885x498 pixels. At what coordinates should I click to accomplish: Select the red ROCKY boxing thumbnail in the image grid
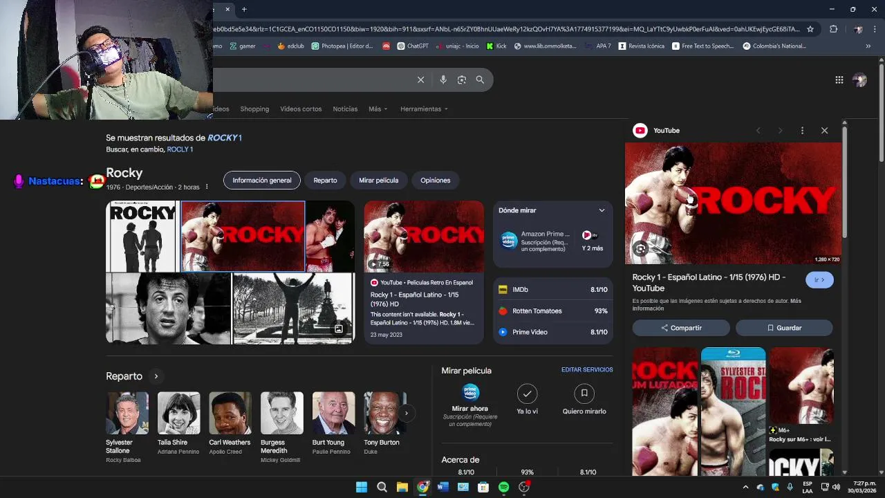pyautogui.click(x=243, y=236)
